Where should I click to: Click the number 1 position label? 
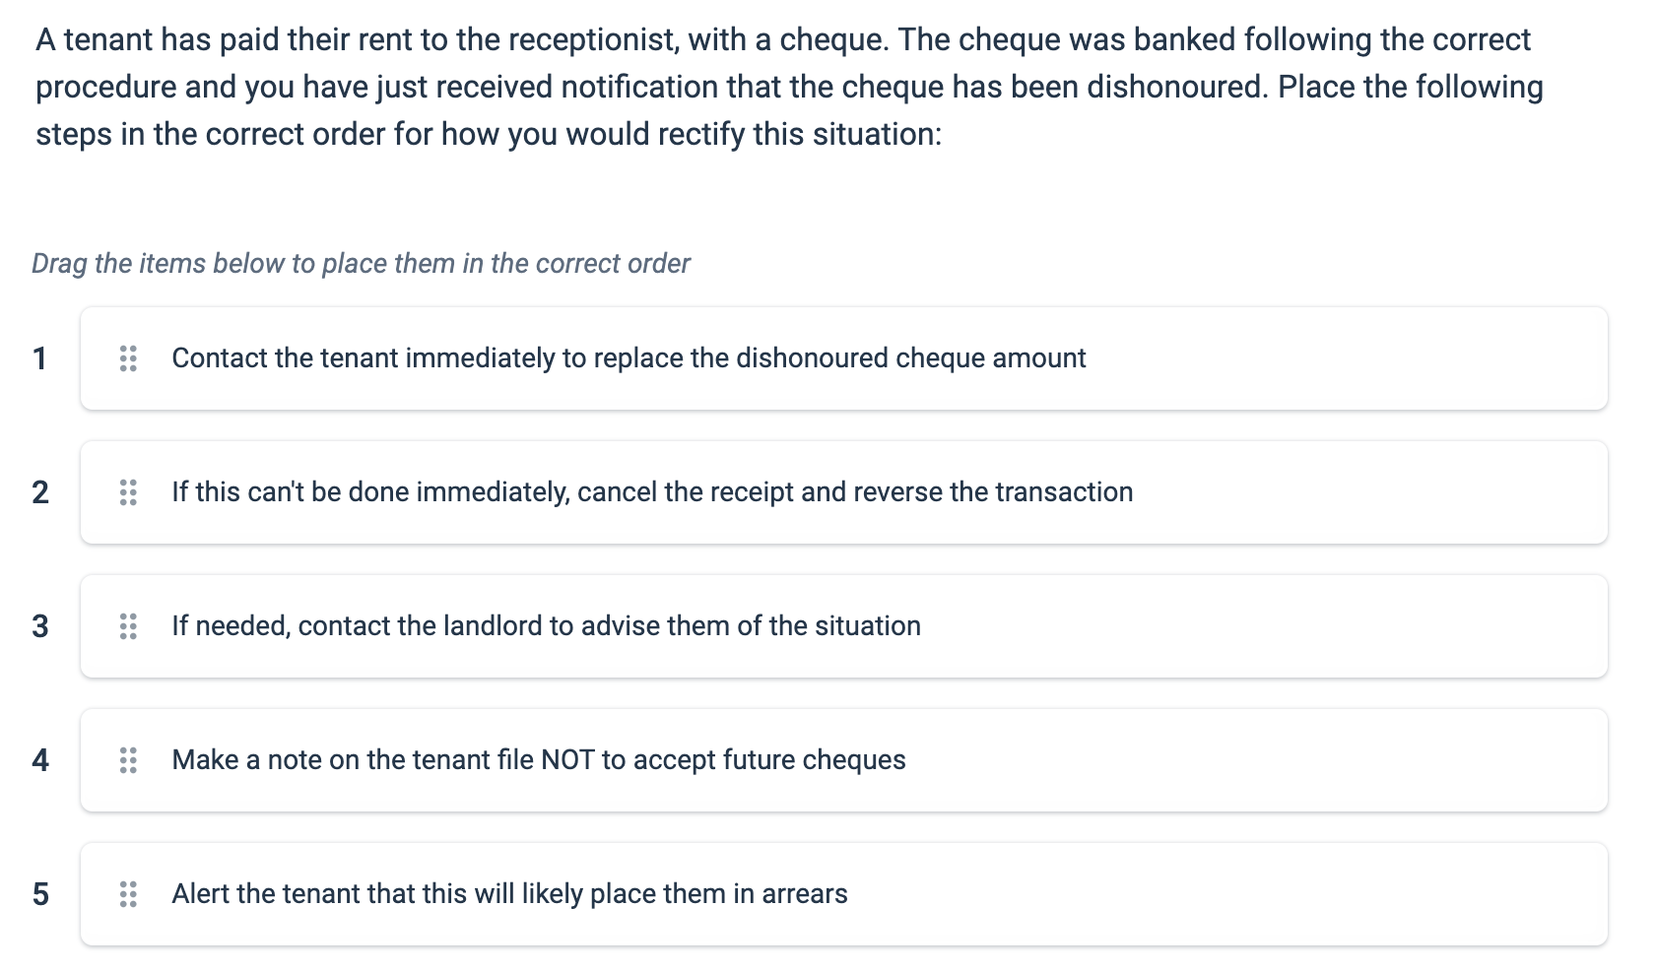pos(40,358)
